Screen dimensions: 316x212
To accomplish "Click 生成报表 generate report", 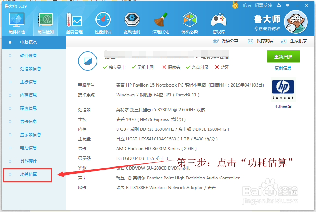I will point(294,41).
